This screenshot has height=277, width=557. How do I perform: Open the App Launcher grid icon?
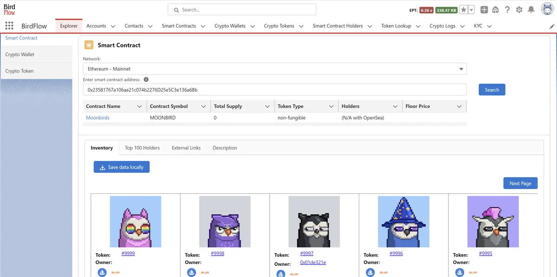(x=9, y=26)
